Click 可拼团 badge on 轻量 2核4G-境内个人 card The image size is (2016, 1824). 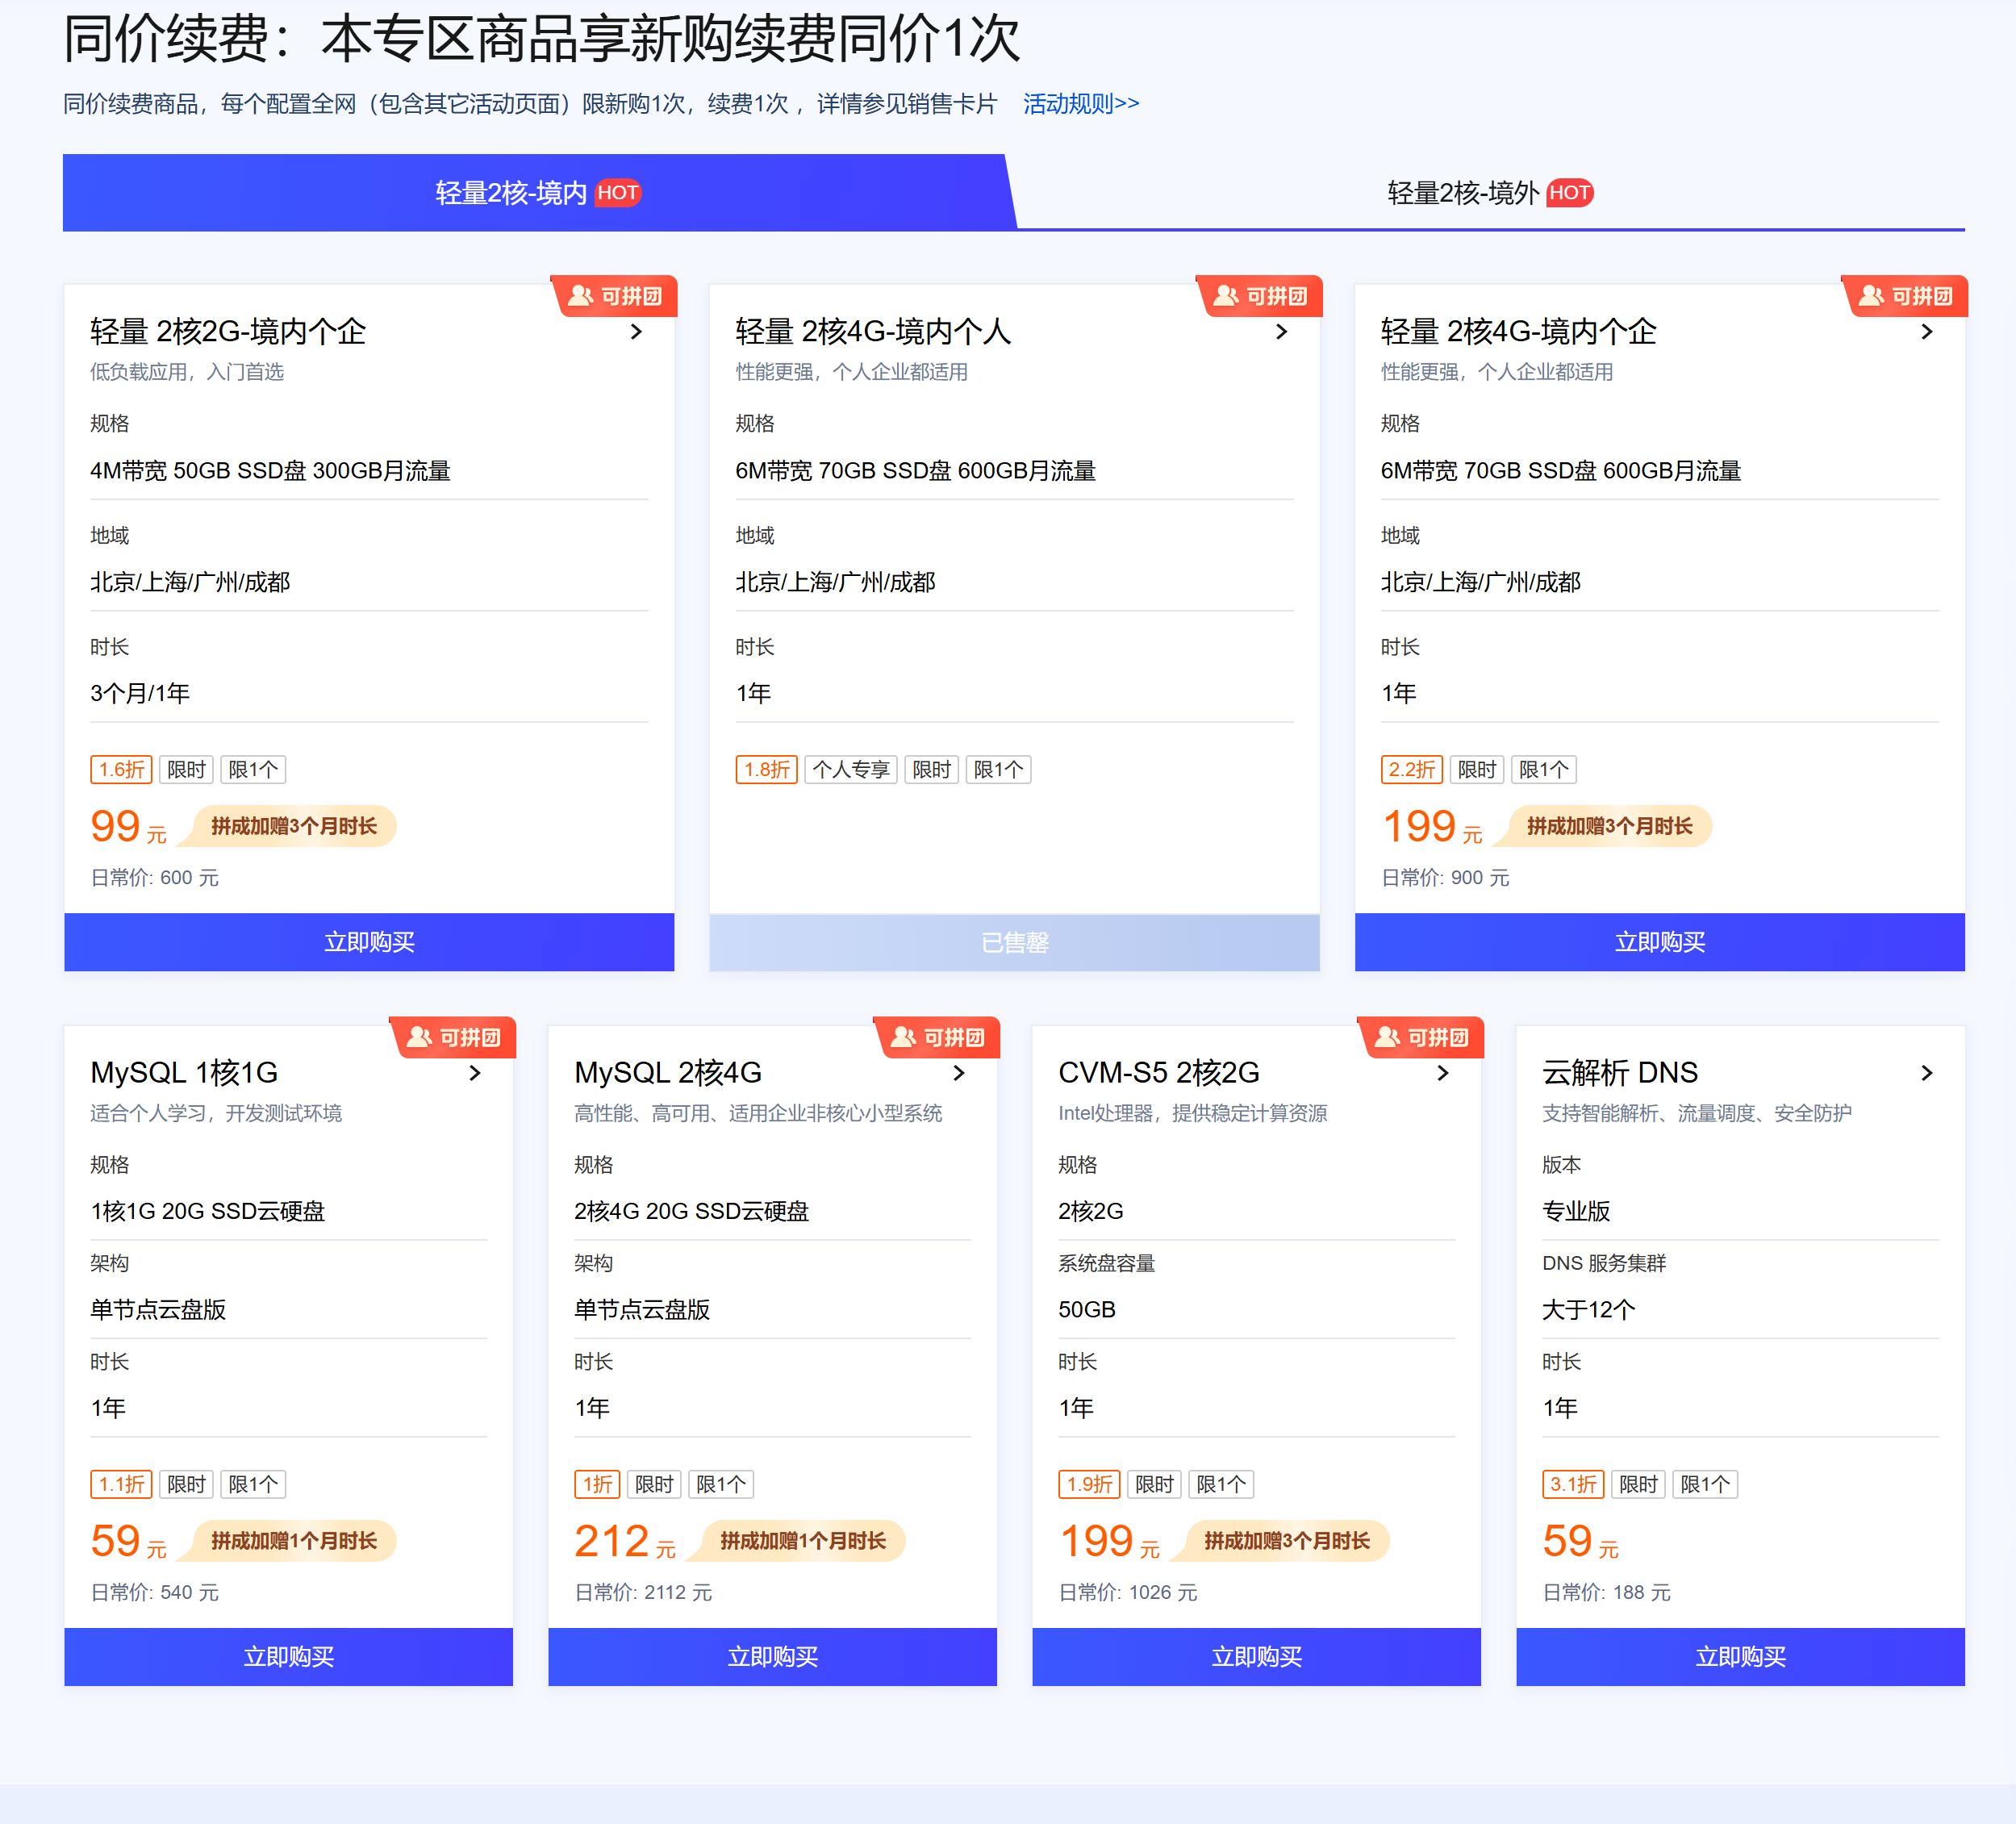(x=1261, y=296)
